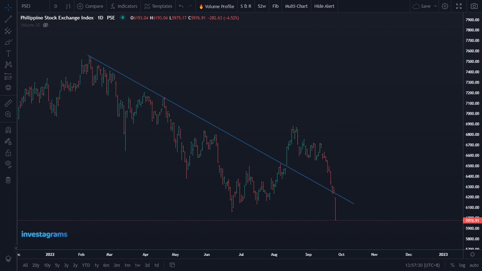Select the trend line drawing tool
This screenshot has width=482, height=271.
[8, 19]
